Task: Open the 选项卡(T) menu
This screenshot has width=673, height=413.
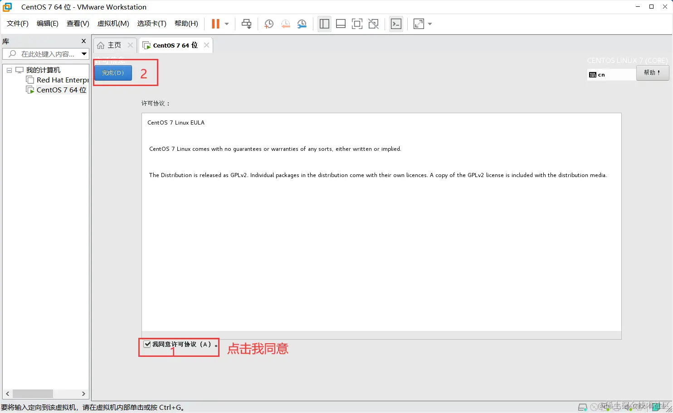Action: tap(152, 24)
